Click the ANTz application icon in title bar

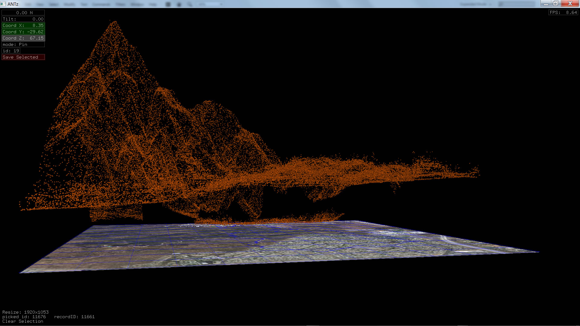pyautogui.click(x=3, y=4)
